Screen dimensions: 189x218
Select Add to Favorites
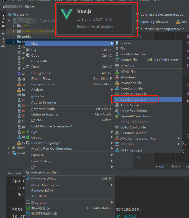pyautogui.click(x=70, y=103)
